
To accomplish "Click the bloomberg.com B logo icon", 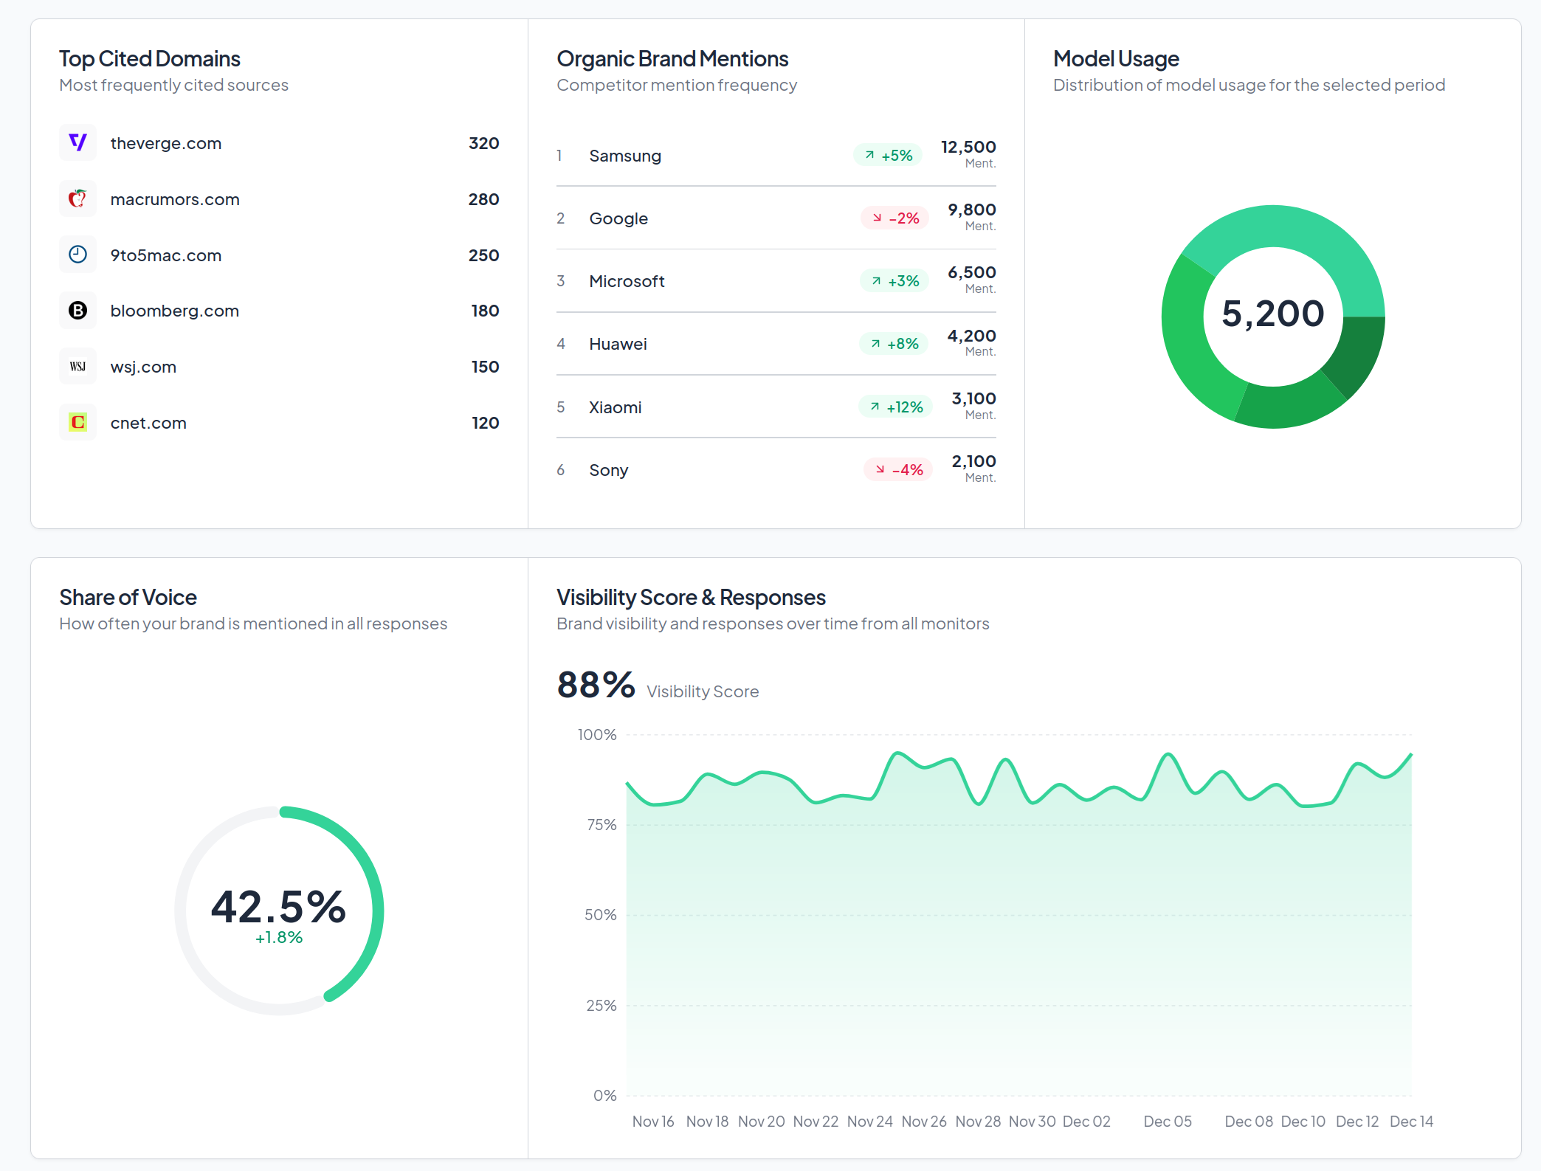I will click(77, 311).
